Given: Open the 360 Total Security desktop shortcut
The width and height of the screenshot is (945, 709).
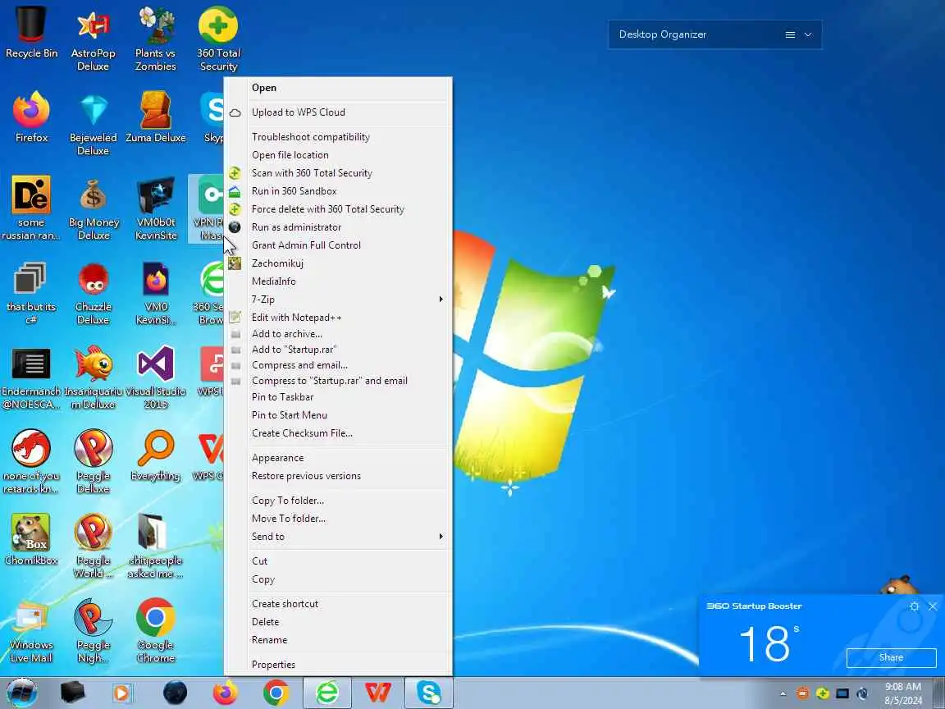Looking at the screenshot, I should (x=218, y=39).
